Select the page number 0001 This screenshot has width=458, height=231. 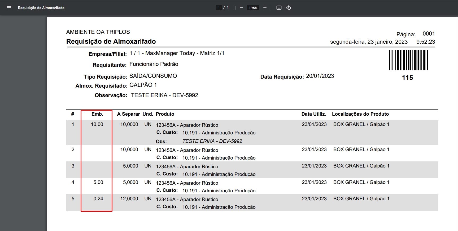click(x=429, y=34)
